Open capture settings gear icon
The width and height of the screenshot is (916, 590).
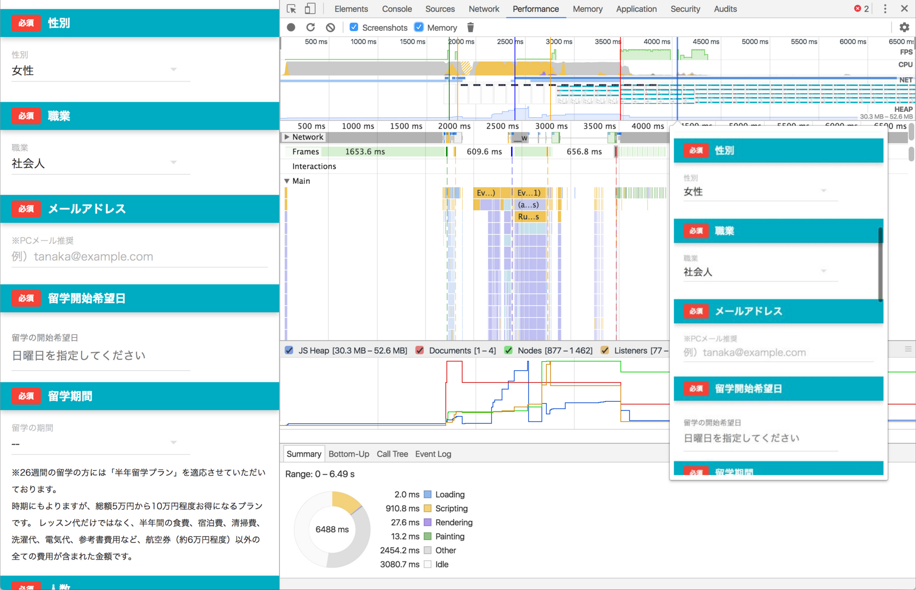pos(904,27)
